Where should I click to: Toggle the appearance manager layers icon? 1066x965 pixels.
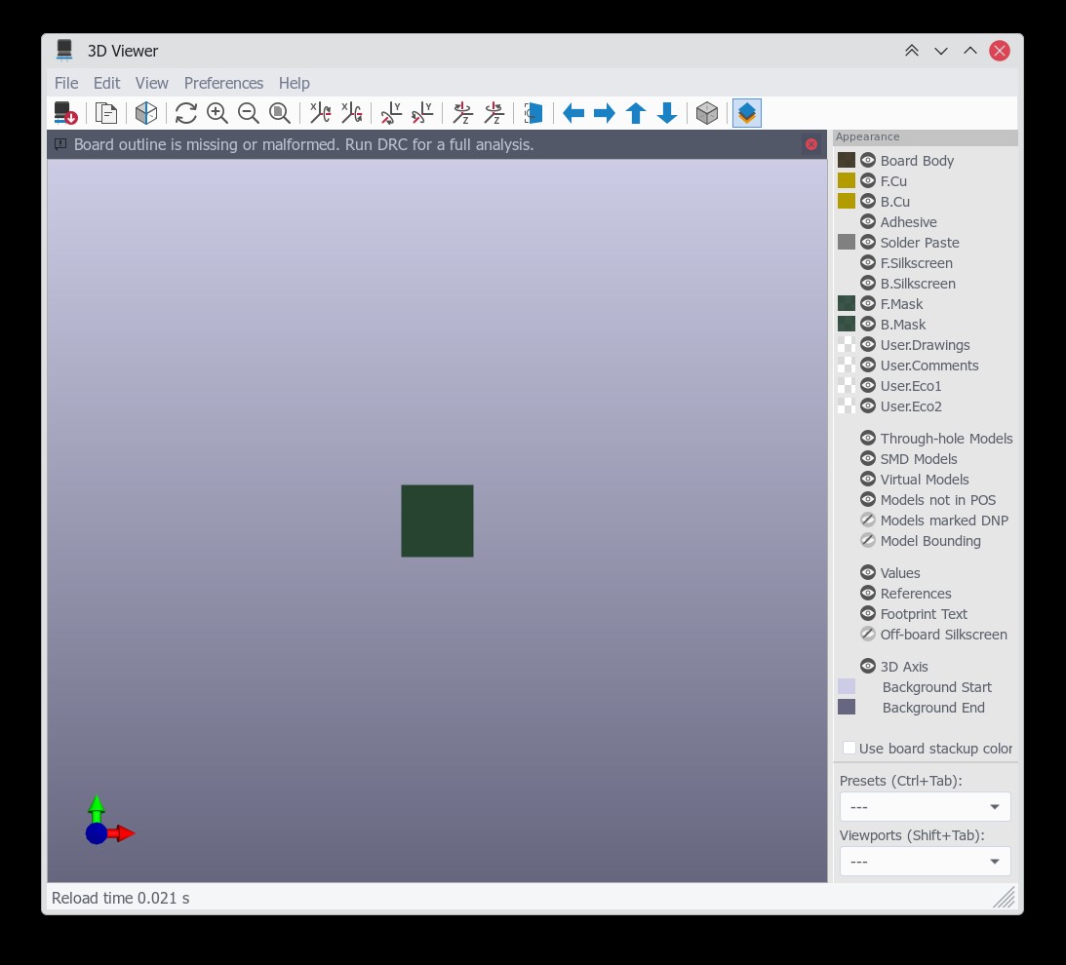746,113
